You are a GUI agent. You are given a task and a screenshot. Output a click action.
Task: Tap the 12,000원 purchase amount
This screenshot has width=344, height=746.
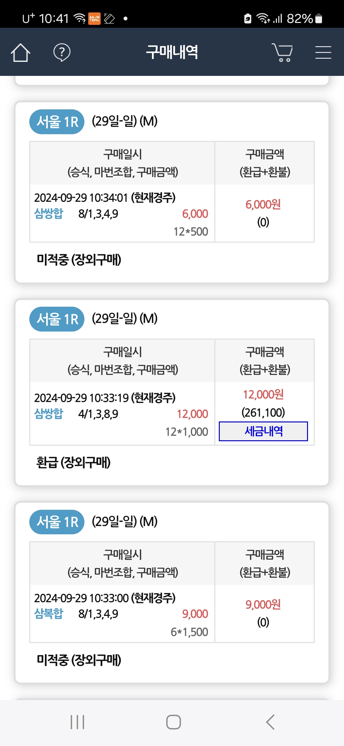(x=263, y=395)
